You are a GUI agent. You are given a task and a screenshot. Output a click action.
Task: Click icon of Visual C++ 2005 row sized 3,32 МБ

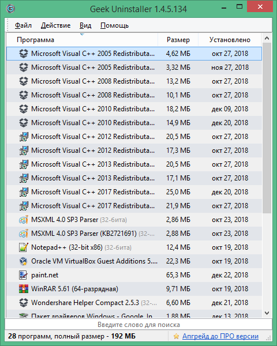[24, 67]
